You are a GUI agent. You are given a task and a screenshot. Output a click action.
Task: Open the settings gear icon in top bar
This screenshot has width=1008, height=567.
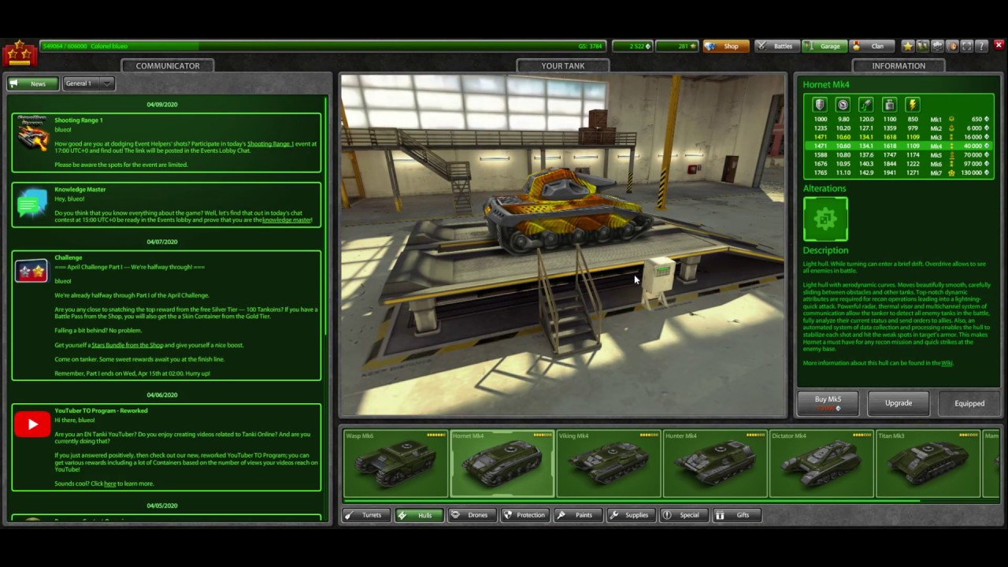(937, 46)
